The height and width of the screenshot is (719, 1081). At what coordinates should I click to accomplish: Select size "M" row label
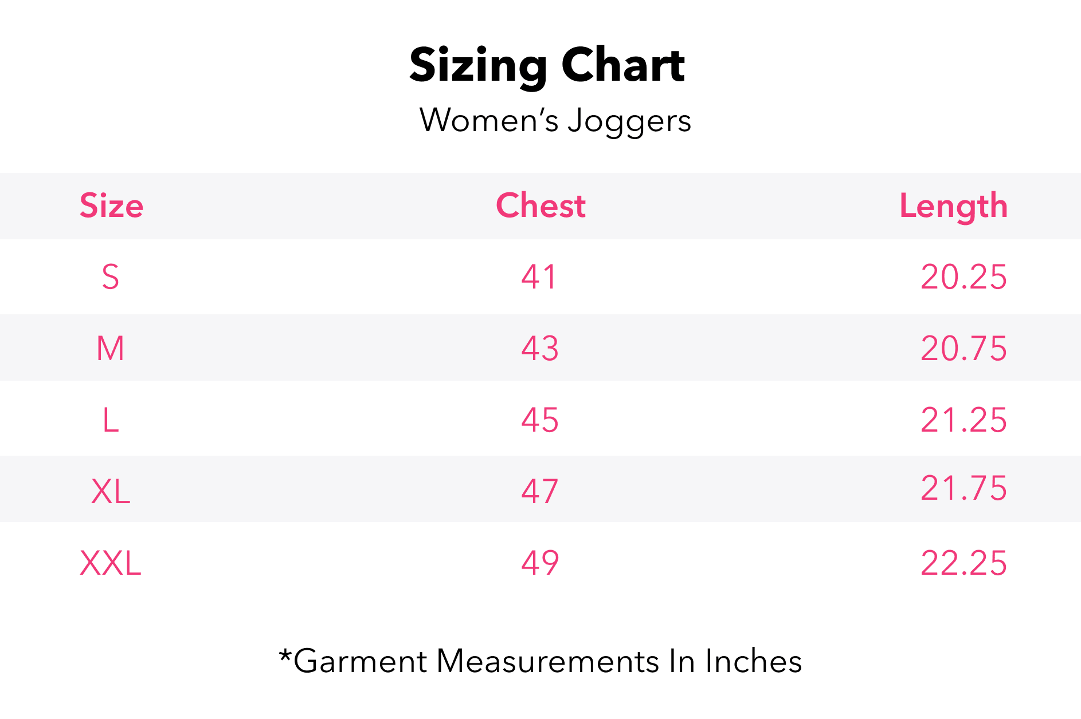coord(111,348)
